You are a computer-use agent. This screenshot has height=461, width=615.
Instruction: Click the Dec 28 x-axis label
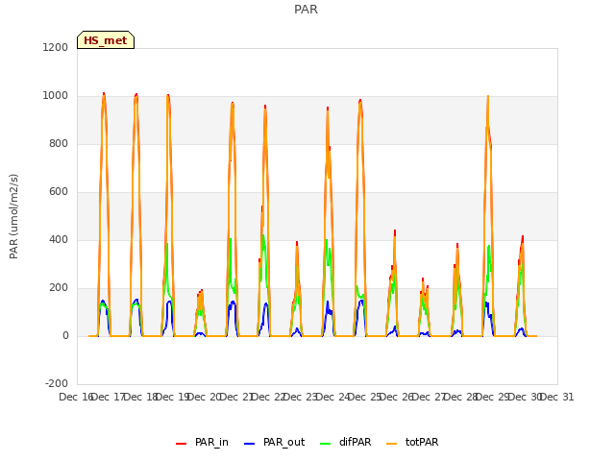point(460,397)
